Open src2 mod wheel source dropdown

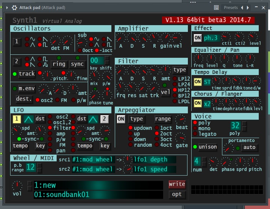[93, 169]
